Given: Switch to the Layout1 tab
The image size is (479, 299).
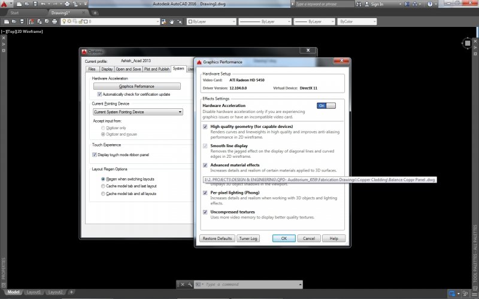Looking at the screenshot, I should click(x=34, y=292).
